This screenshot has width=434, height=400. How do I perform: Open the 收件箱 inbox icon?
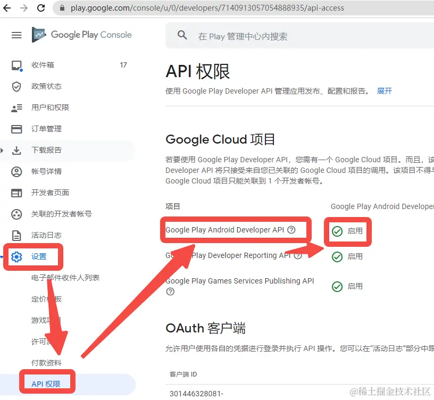(x=16, y=65)
